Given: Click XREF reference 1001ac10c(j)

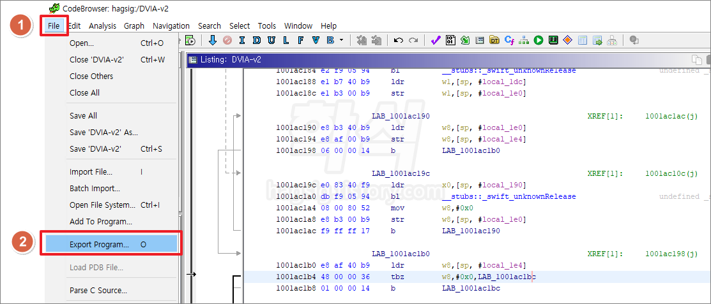Looking at the screenshot, I should (x=671, y=173).
